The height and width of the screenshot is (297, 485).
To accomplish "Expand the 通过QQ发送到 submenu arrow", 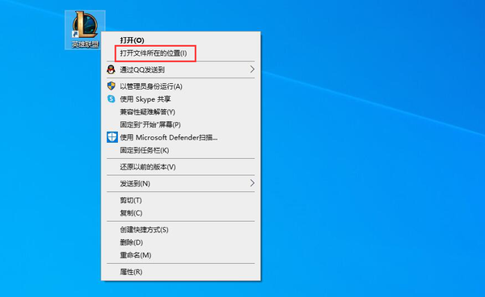I will coord(252,69).
